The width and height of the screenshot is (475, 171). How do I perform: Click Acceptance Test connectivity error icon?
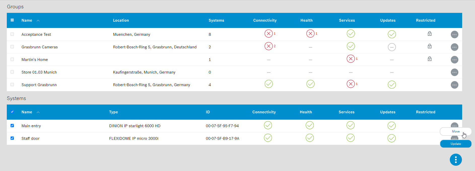pyautogui.click(x=268, y=33)
